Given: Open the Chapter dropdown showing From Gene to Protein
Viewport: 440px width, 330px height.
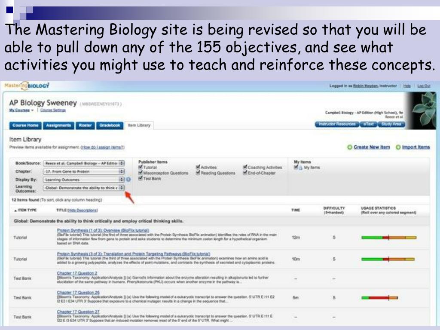Looking at the screenshot, I should click(x=84, y=171).
